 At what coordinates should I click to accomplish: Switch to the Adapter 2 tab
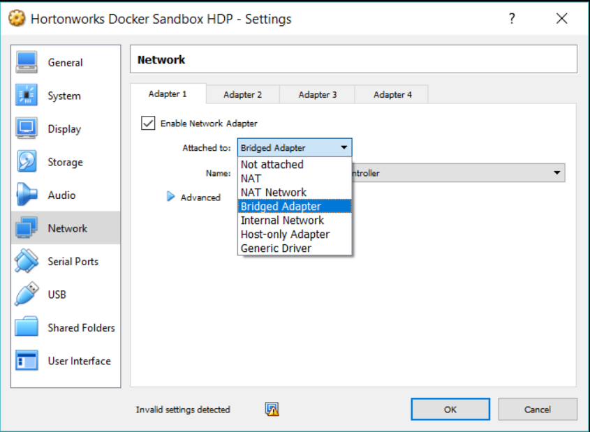[242, 94]
